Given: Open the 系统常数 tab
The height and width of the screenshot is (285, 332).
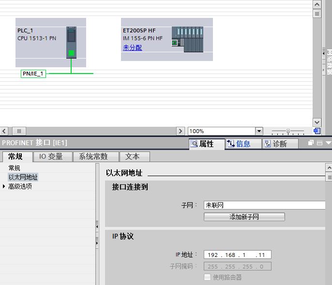Looking at the screenshot, I should (96, 157).
